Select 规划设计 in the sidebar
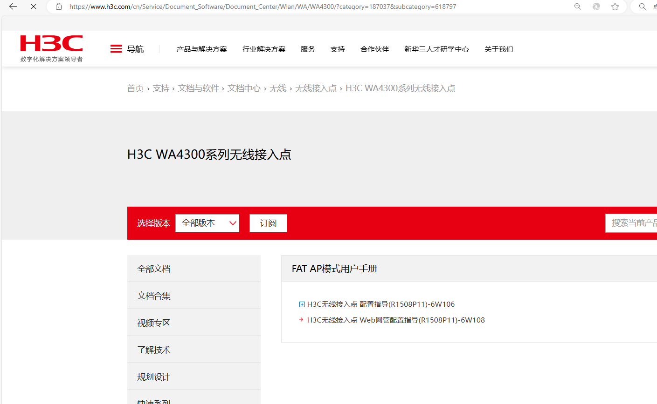Viewport: 657px width, 404px height. [194, 377]
